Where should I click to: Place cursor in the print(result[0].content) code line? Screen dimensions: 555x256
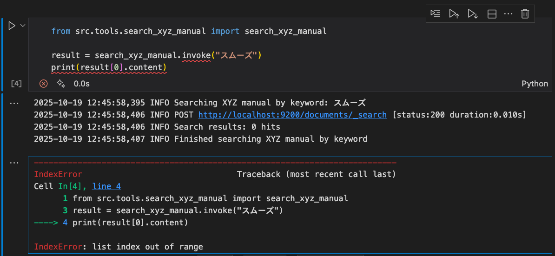tap(109, 67)
